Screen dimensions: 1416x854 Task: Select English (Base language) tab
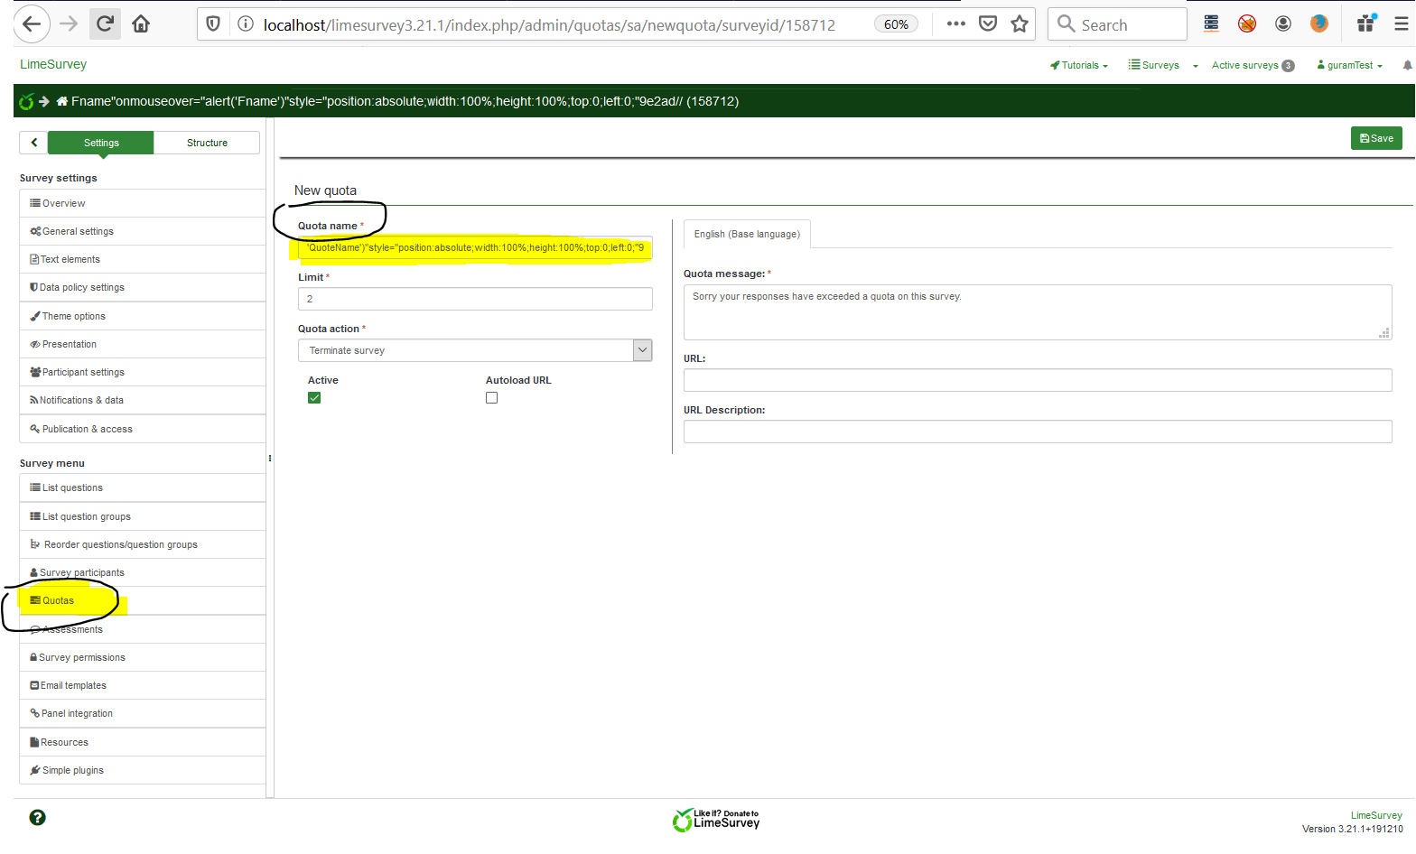747,234
